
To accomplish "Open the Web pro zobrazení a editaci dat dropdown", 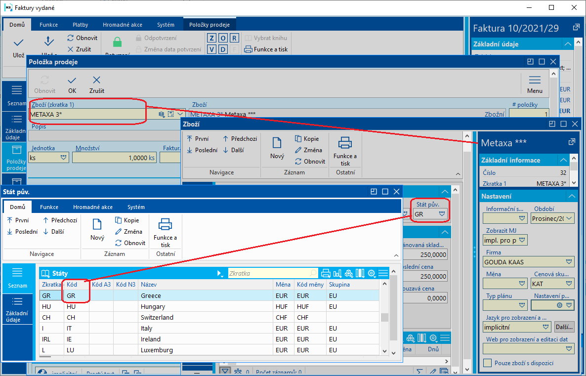I will [568, 349].
